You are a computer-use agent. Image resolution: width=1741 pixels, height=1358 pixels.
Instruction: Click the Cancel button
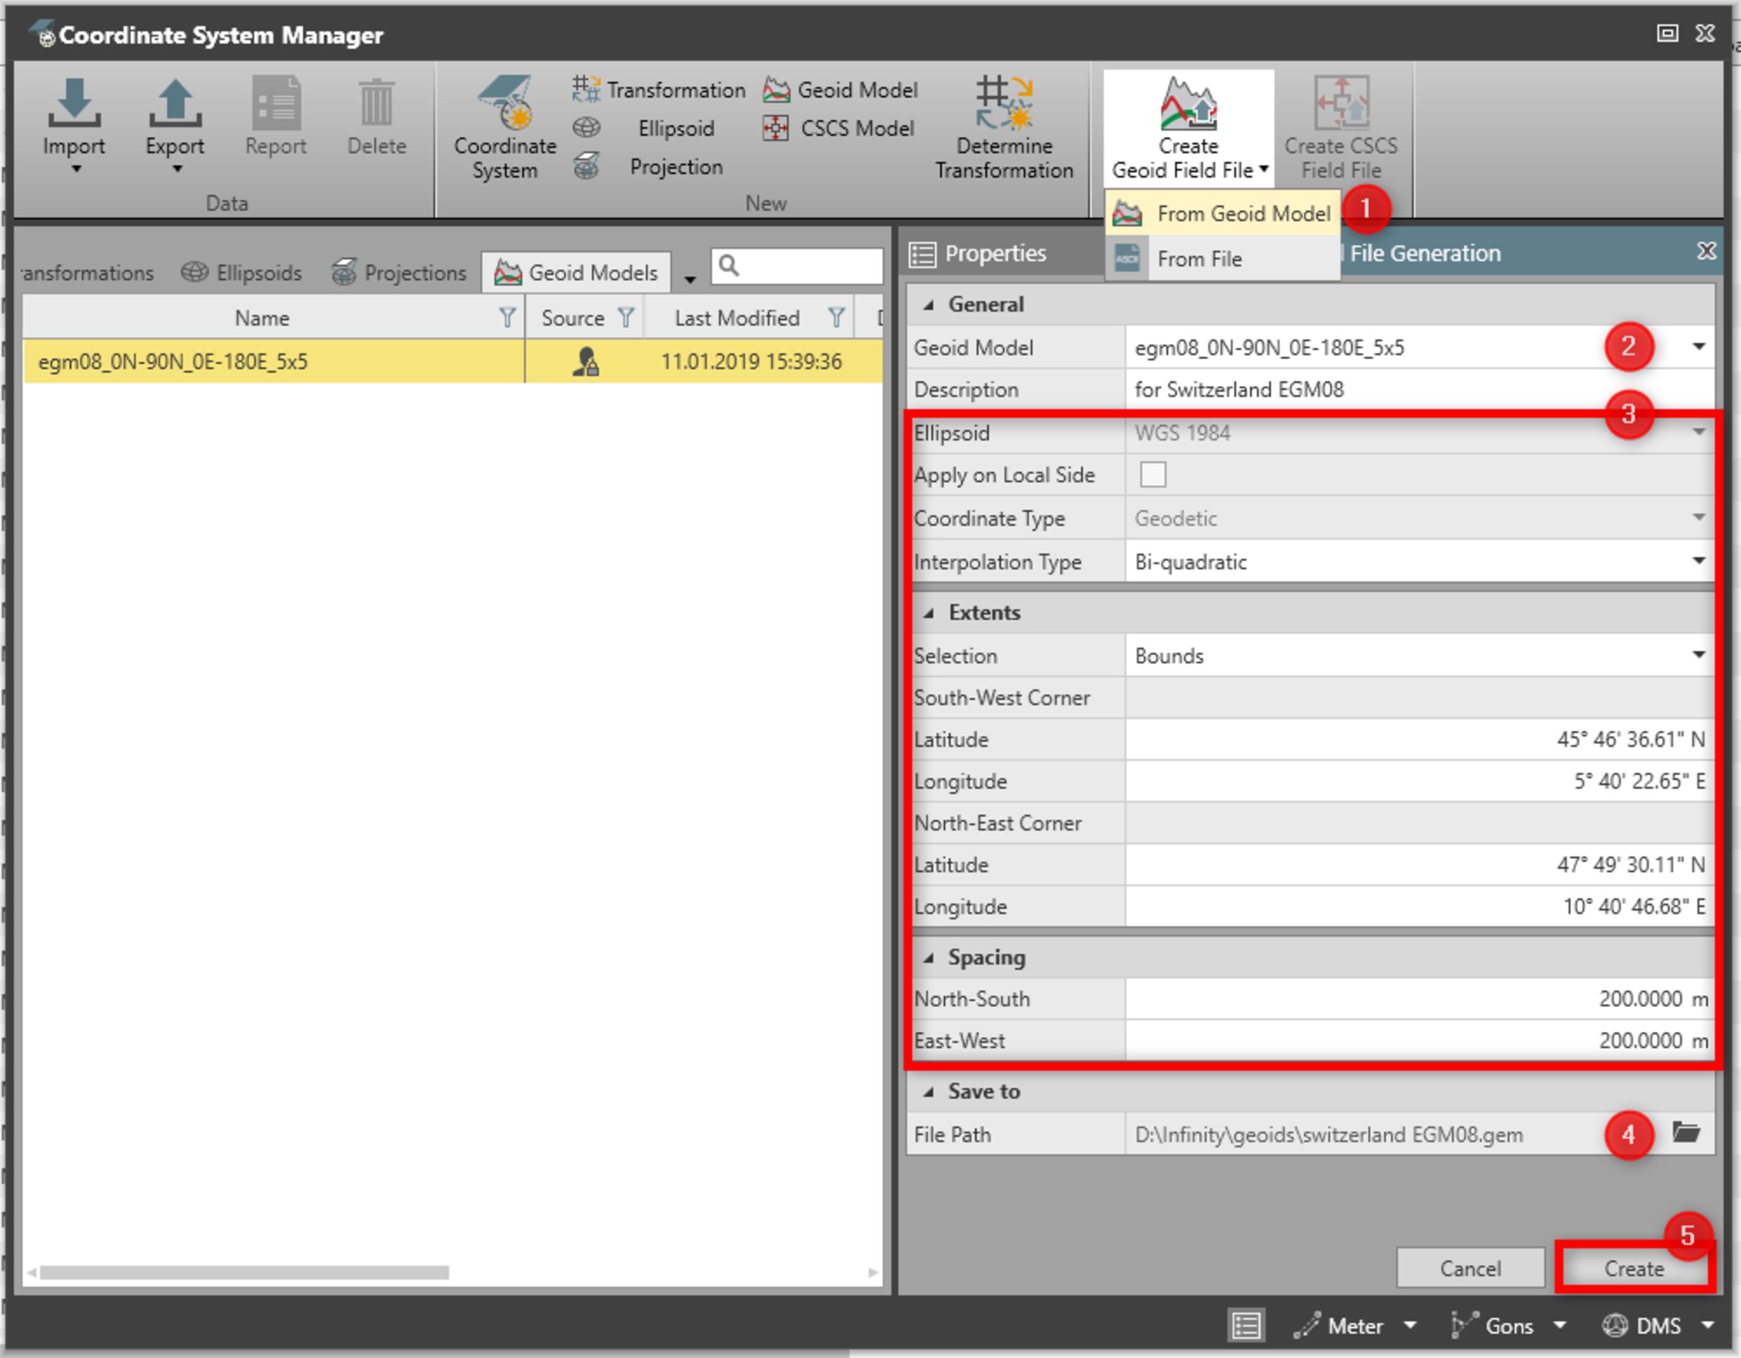point(1470,1268)
